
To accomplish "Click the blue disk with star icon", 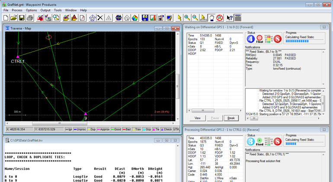I will point(145,18).
